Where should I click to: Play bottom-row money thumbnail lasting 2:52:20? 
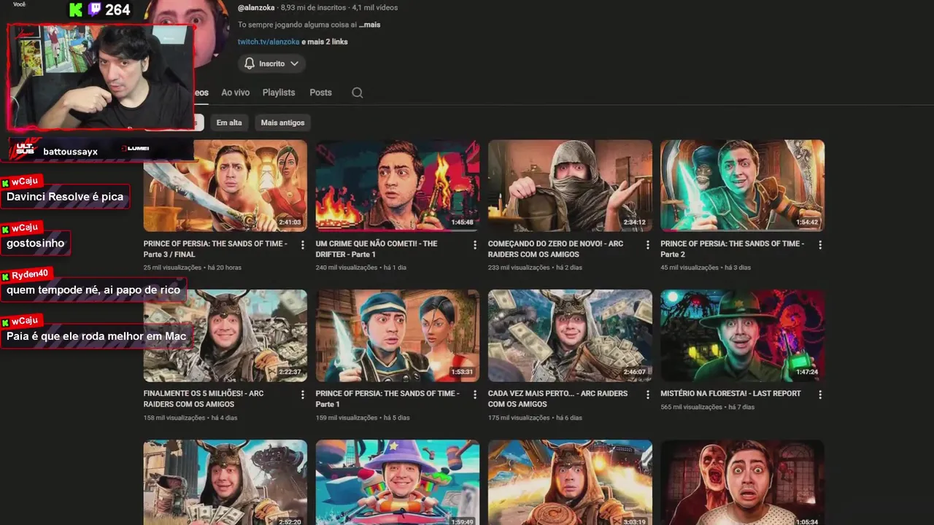tap(225, 482)
